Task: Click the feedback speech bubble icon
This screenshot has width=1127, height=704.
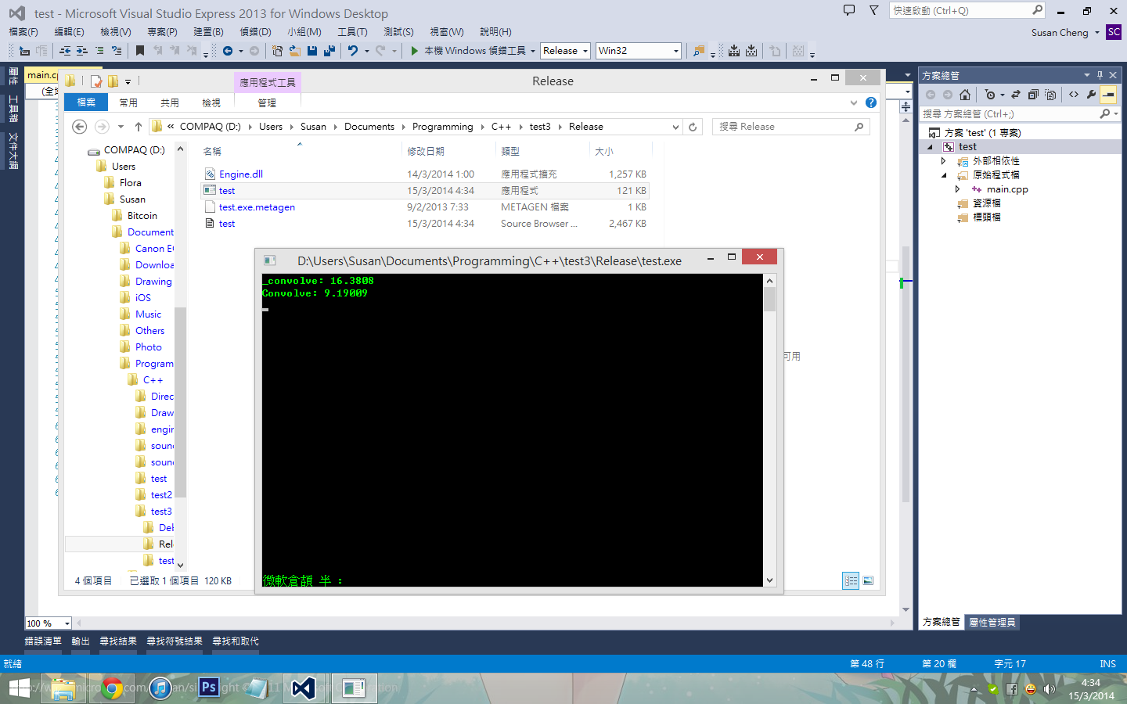Action: point(849,10)
